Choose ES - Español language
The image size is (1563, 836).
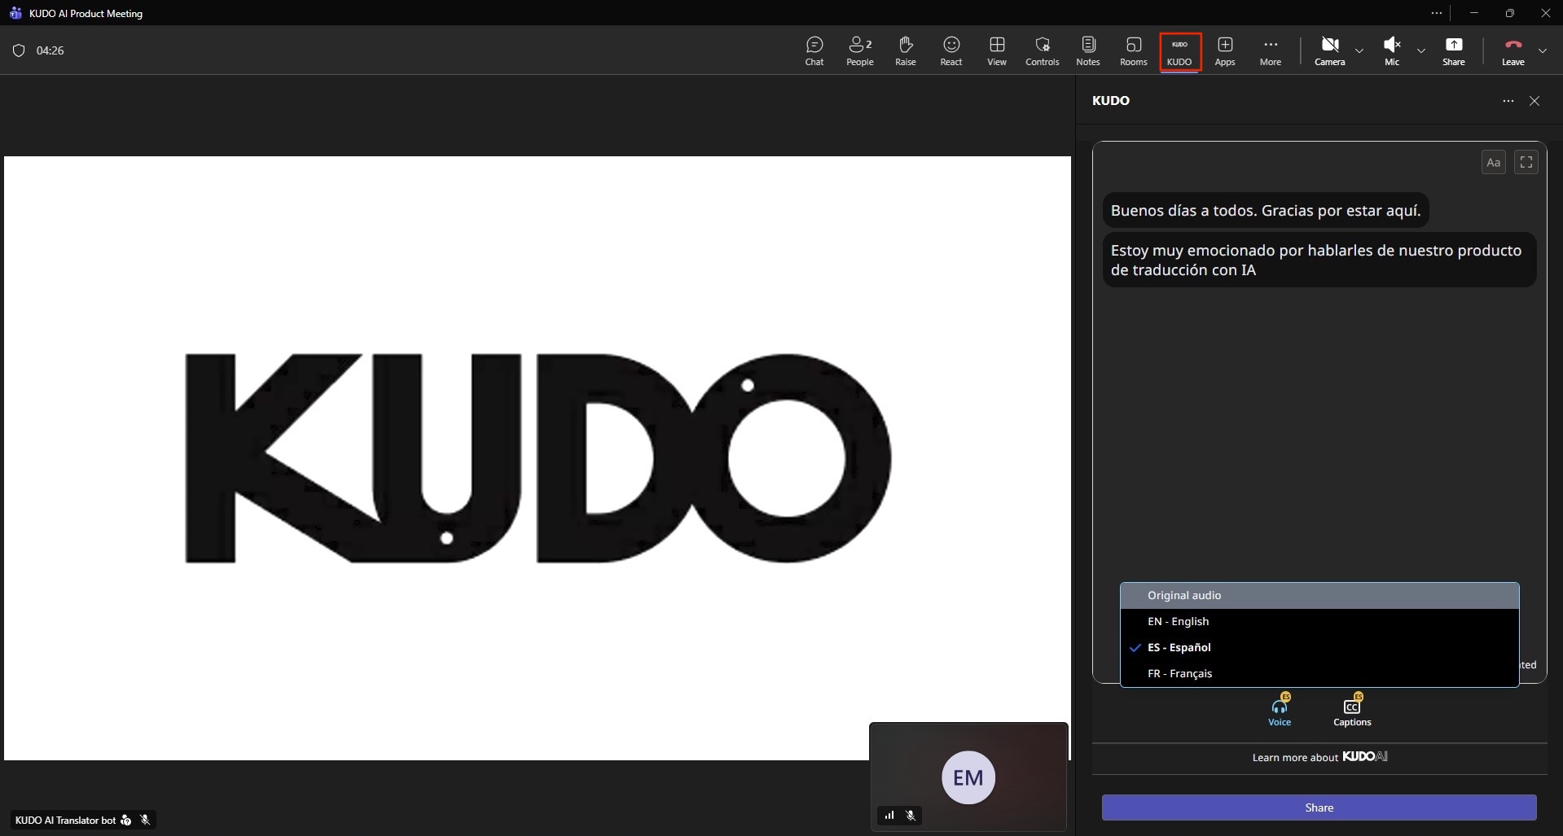click(1319, 648)
